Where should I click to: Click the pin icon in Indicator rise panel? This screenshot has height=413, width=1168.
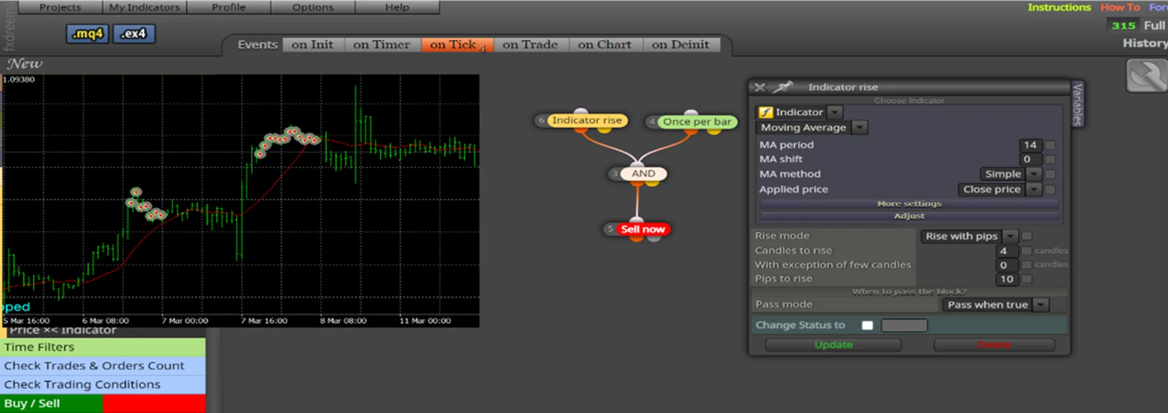pyautogui.click(x=783, y=87)
